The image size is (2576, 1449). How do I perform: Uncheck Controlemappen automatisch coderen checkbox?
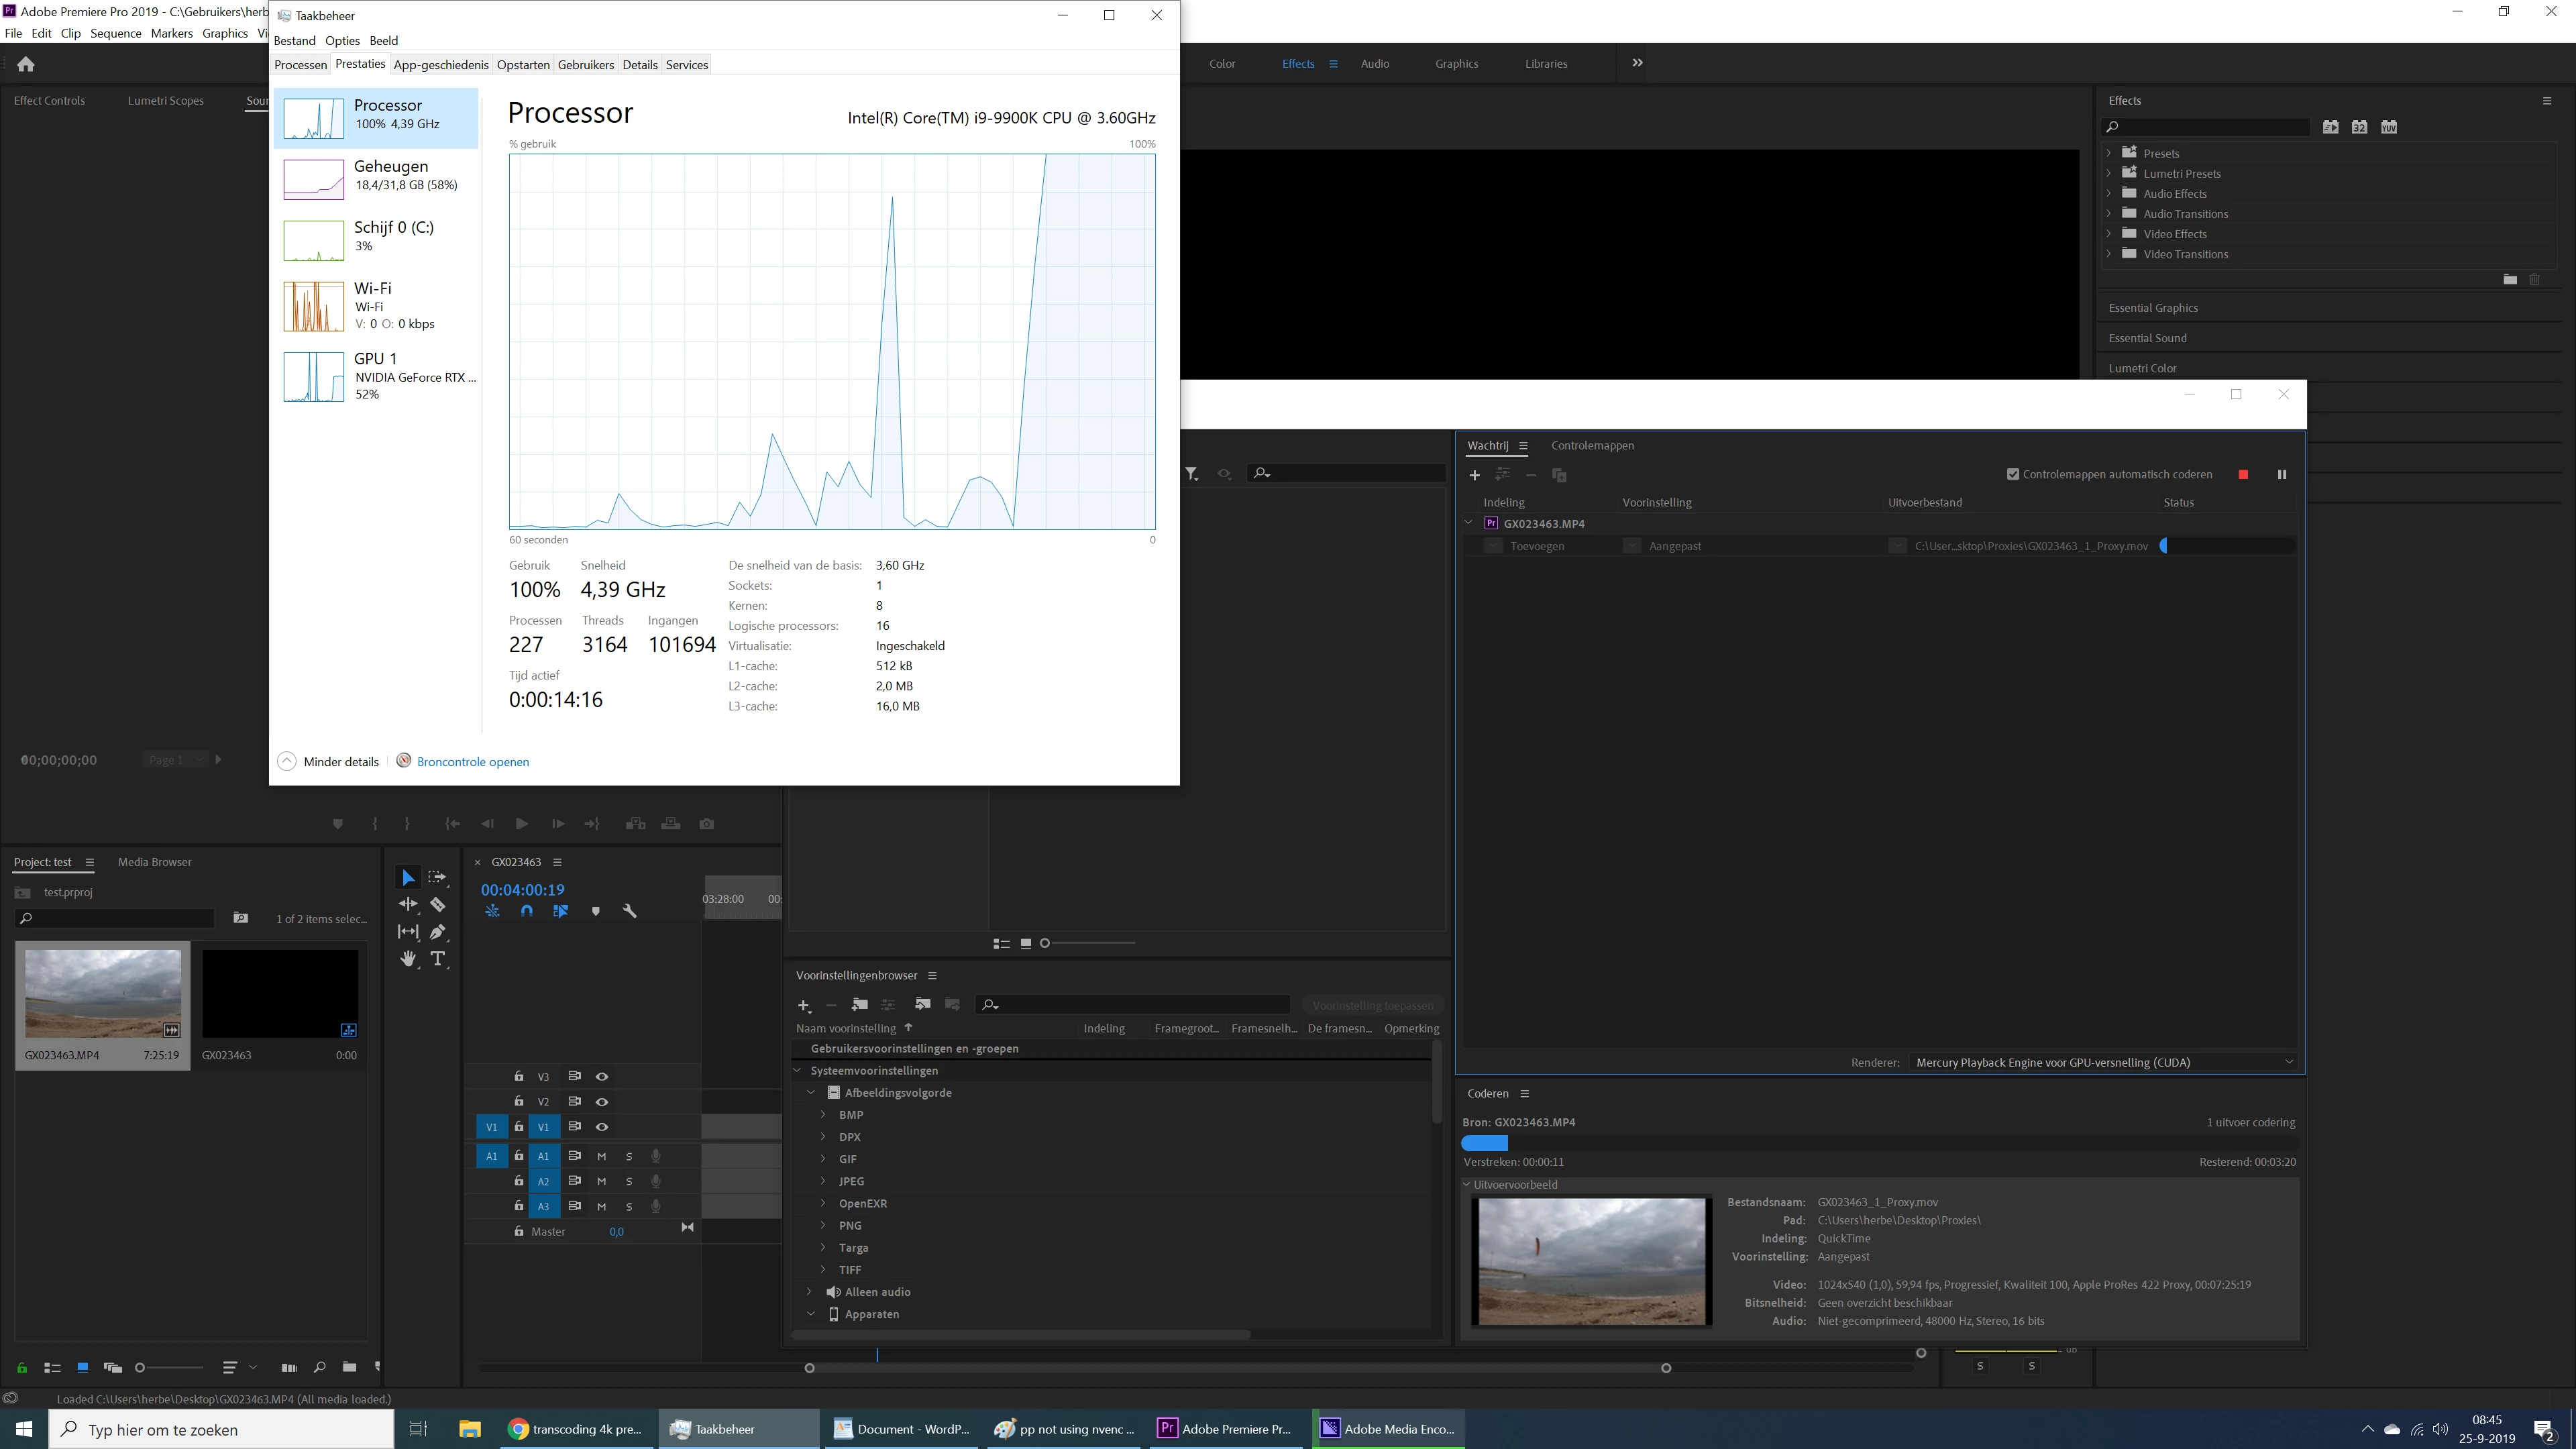2013,475
